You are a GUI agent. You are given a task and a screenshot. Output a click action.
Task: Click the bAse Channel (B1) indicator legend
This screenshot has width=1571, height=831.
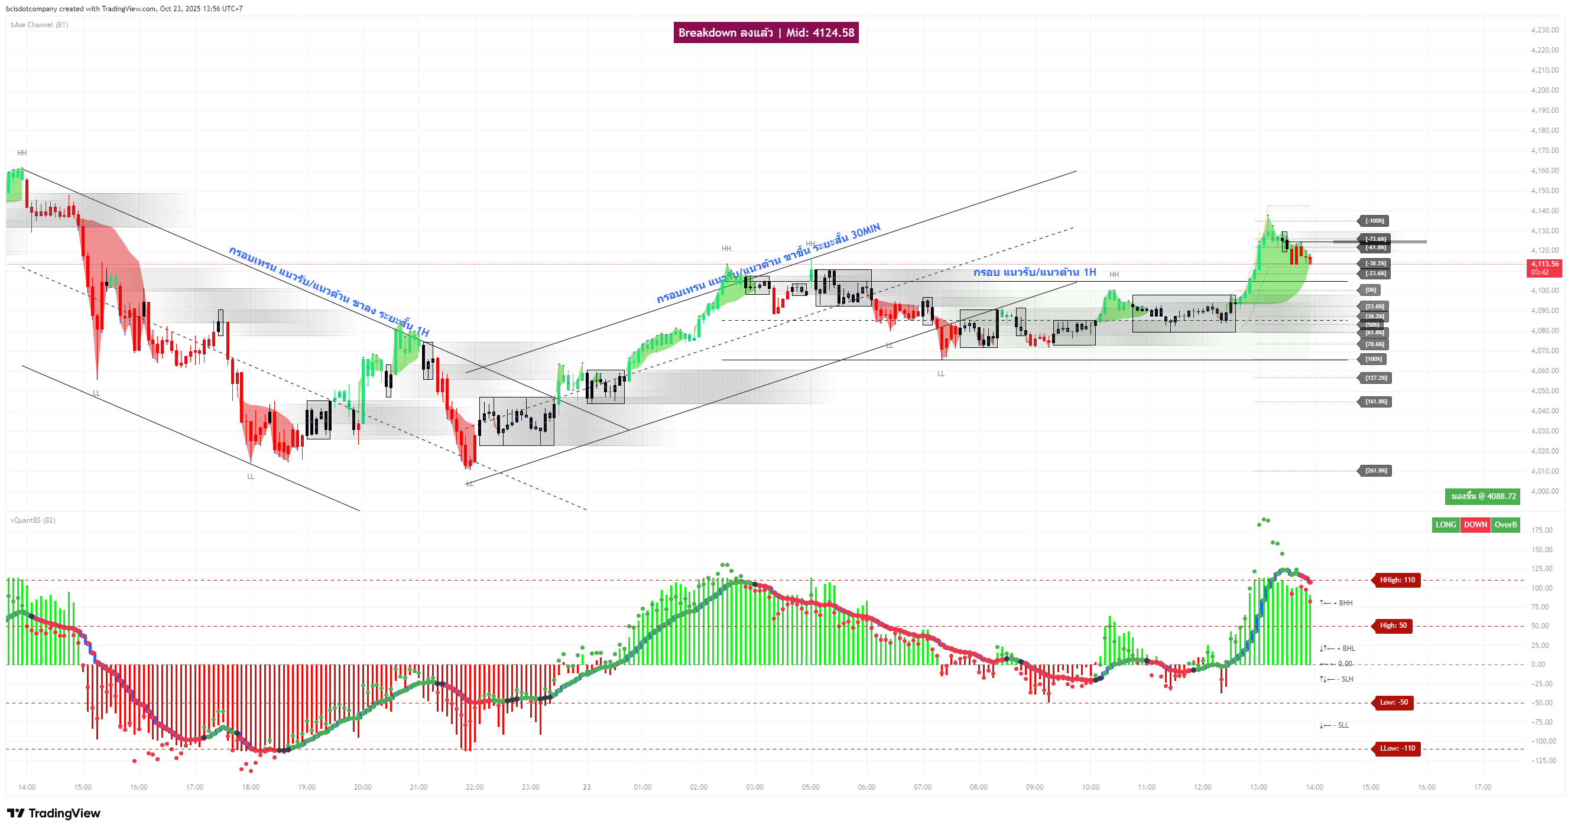[39, 25]
